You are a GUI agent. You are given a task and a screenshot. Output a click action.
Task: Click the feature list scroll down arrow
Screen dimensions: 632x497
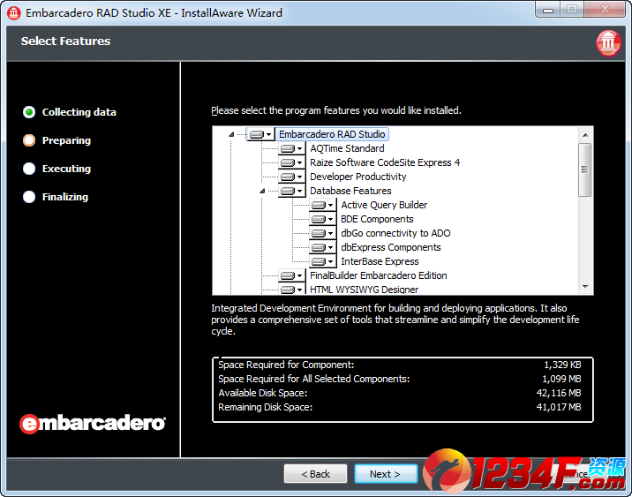(x=584, y=287)
